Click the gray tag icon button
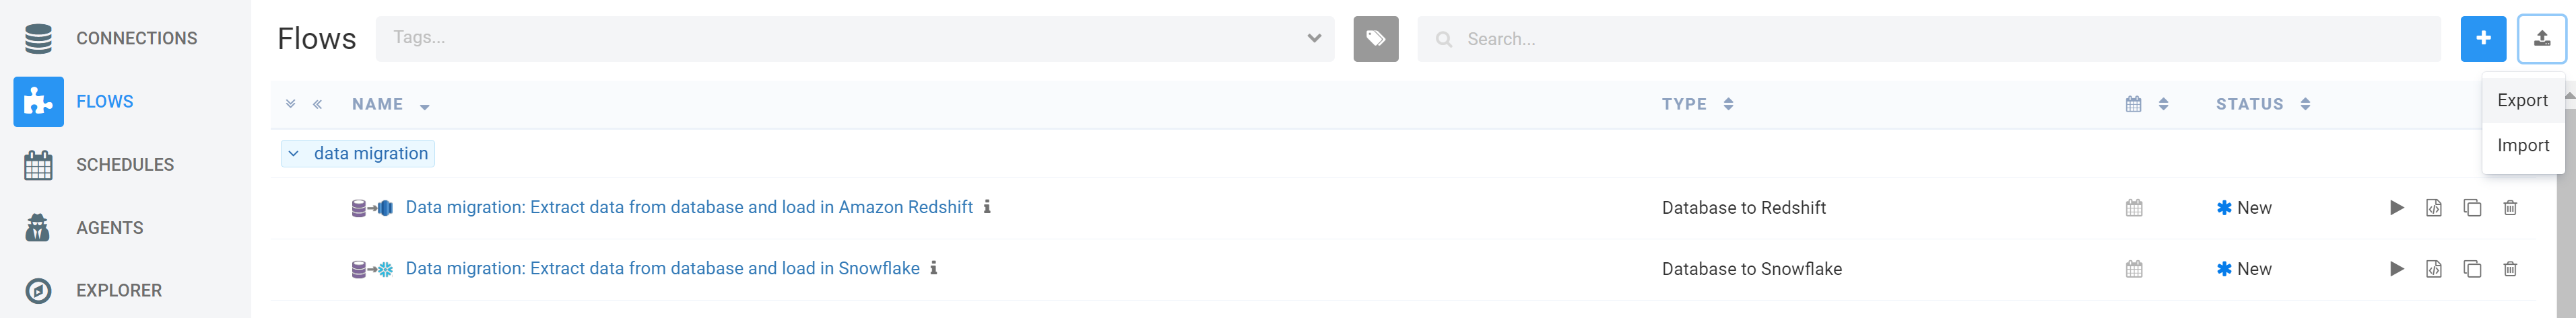 (x=1375, y=39)
